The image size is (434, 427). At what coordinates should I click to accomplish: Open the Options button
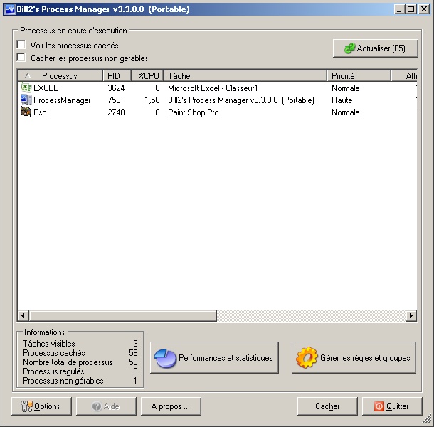(41, 406)
